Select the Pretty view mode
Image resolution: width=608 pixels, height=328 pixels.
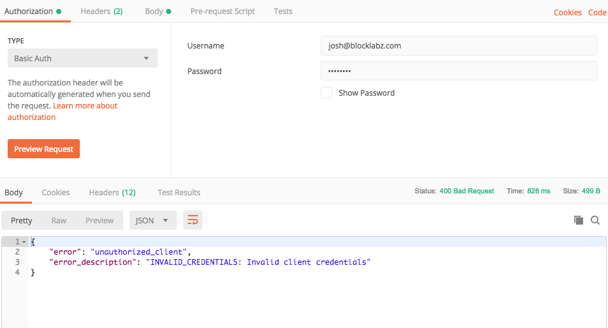[21, 220]
